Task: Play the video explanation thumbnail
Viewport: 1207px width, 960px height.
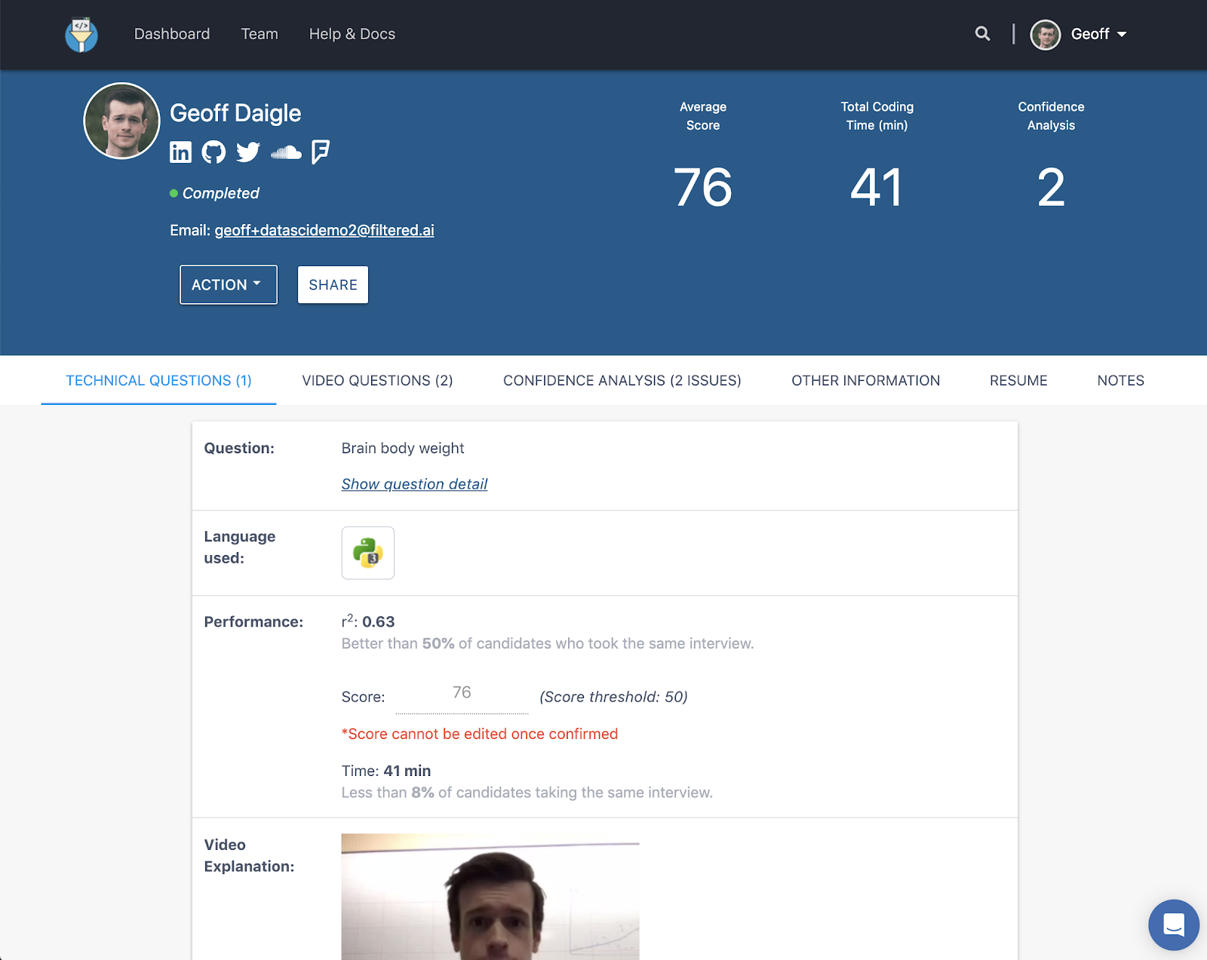Action: [x=490, y=897]
